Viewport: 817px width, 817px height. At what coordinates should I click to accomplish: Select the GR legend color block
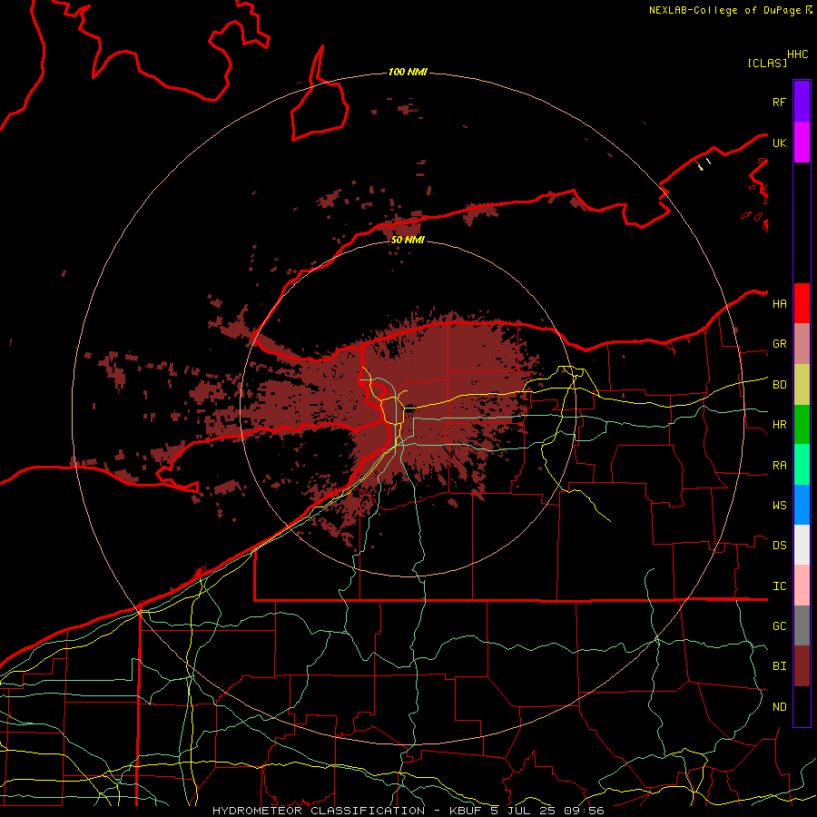click(x=802, y=344)
